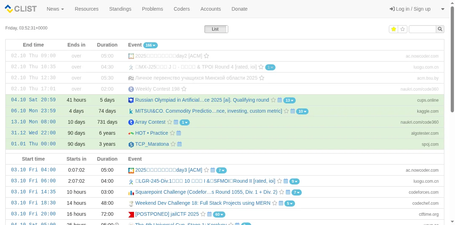
Task: Click the 1 badge on MX-J25 round
Action: pos(270,67)
